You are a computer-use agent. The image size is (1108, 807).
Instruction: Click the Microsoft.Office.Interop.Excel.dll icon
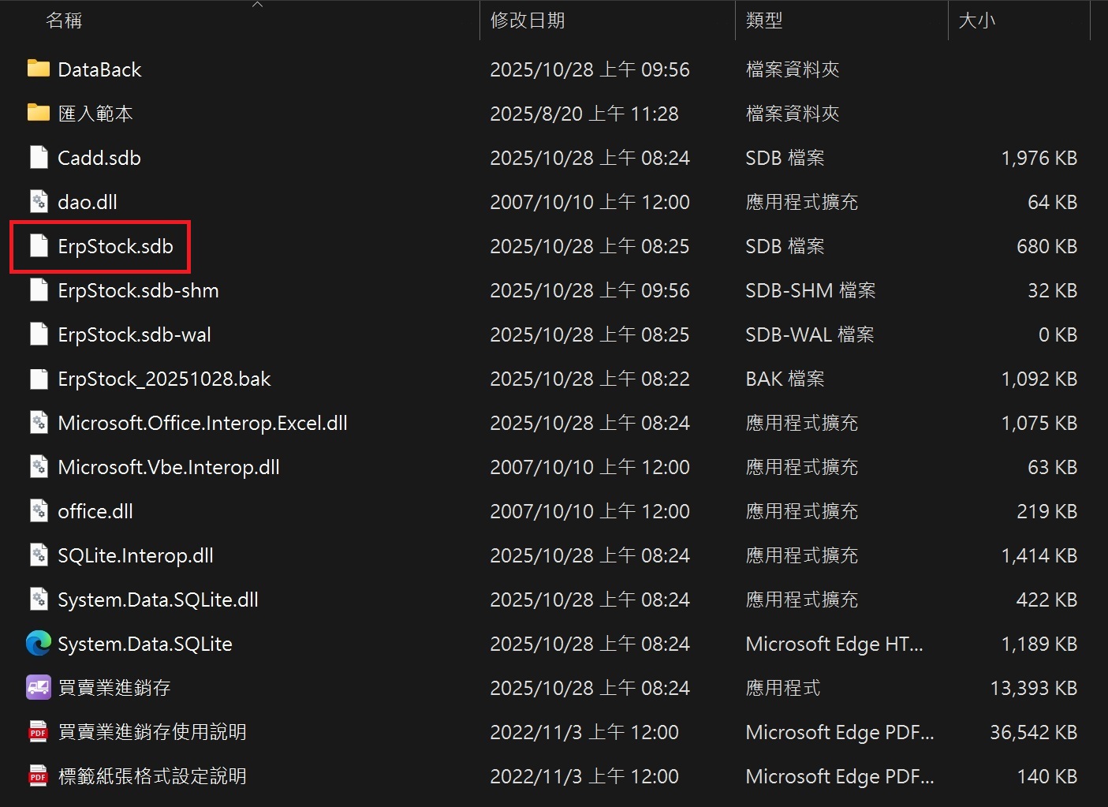[x=39, y=423]
